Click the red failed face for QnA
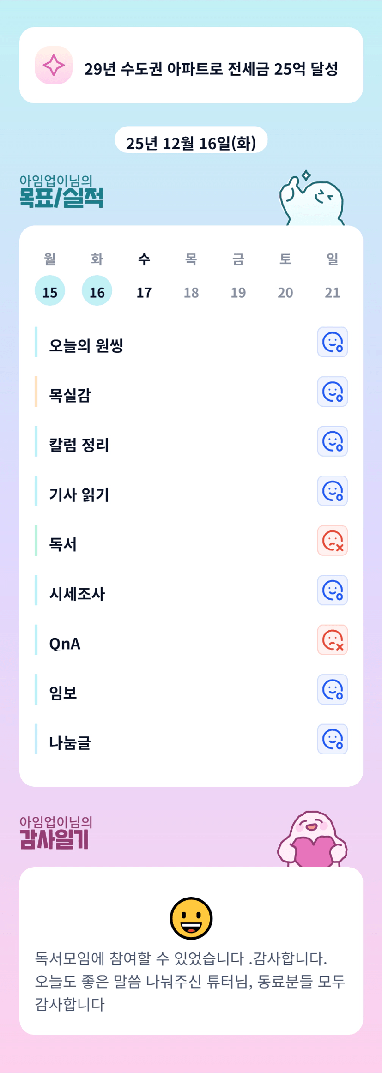Viewport: 382px width, 1073px height. click(x=332, y=640)
